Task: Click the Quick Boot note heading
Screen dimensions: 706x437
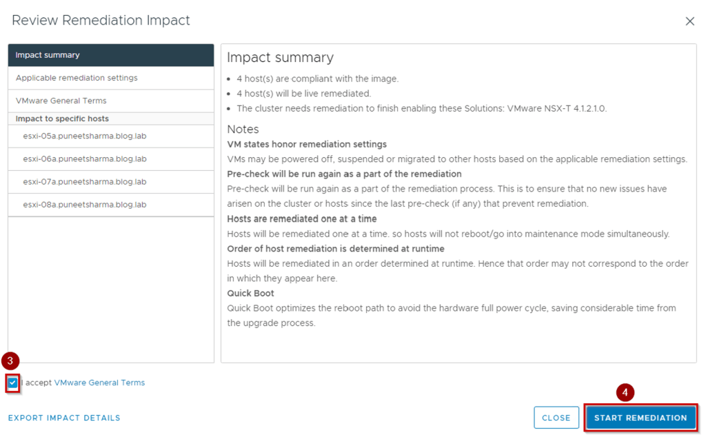Action: pyautogui.click(x=250, y=293)
